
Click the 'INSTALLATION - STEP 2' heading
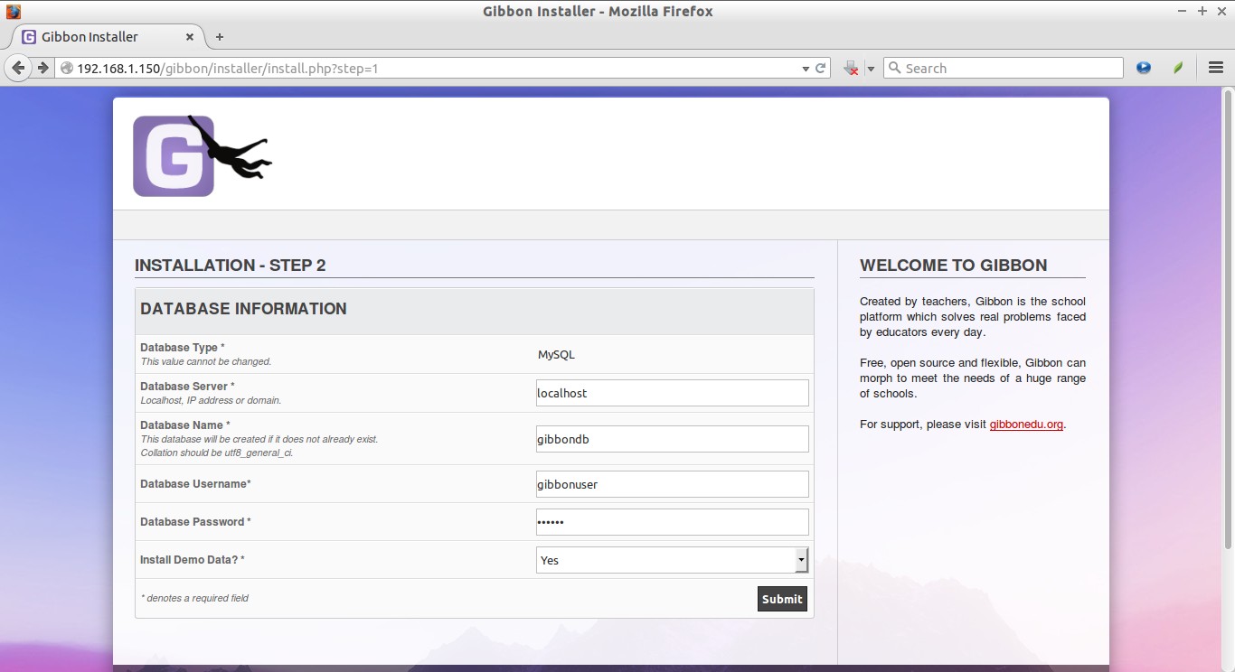(x=230, y=266)
